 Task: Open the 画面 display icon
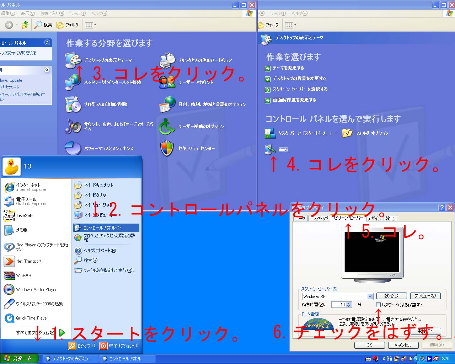pos(271,150)
